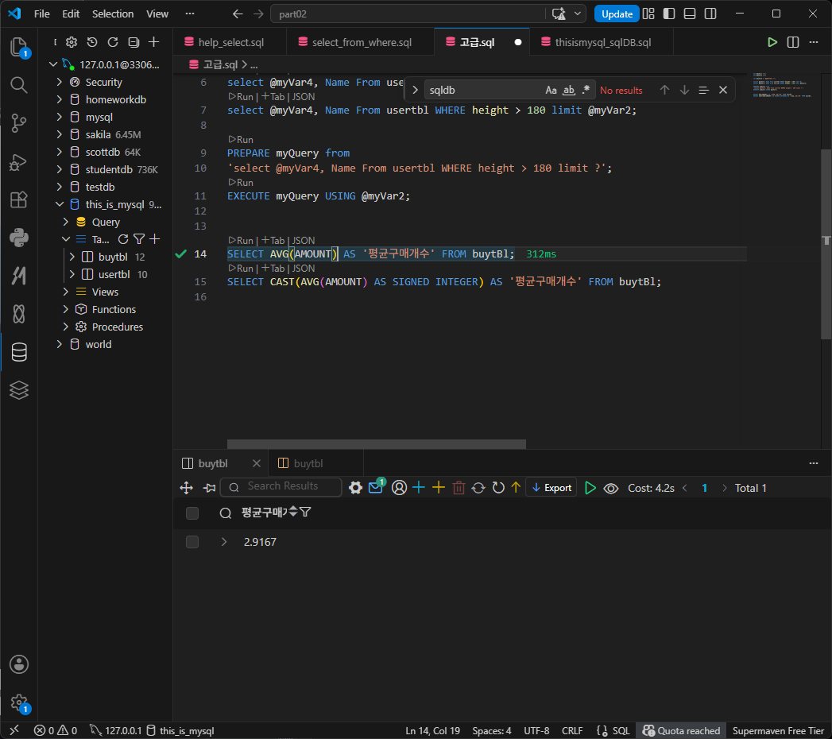Screen dimensions: 832x739
Task: Click the user profile icon in results toolbar
Action: click(x=399, y=488)
